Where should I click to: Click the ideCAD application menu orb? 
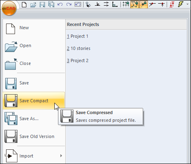[9, 8]
